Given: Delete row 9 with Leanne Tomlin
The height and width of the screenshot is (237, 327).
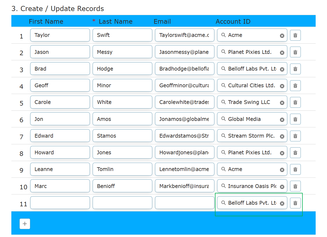Looking at the screenshot, I should point(295,169).
